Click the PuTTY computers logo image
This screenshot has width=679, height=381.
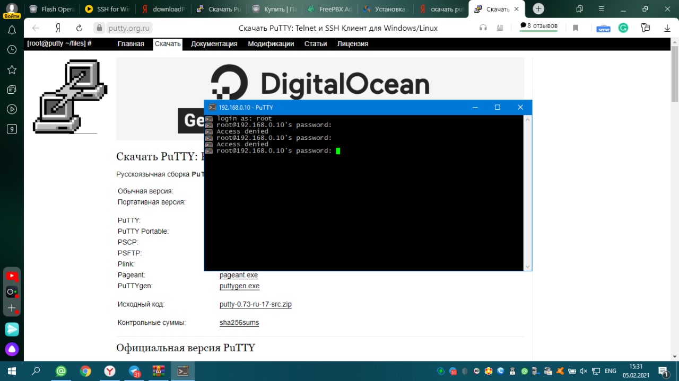click(70, 96)
